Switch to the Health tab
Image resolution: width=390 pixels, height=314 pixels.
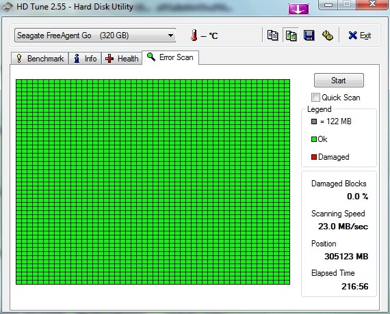pyautogui.click(x=122, y=59)
